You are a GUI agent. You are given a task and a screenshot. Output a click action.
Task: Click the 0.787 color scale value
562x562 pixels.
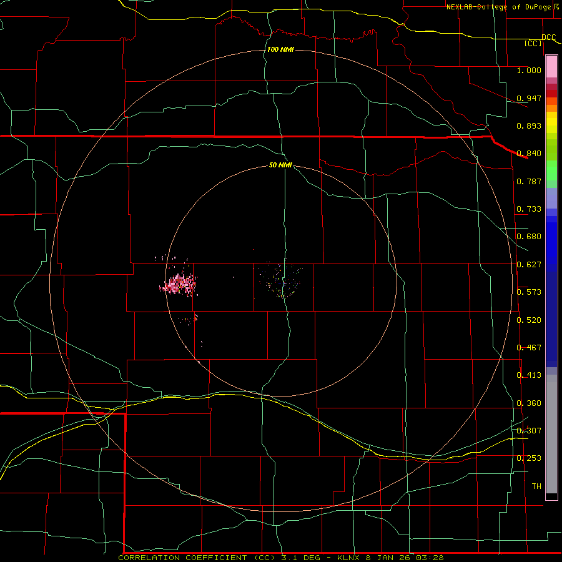click(x=529, y=181)
